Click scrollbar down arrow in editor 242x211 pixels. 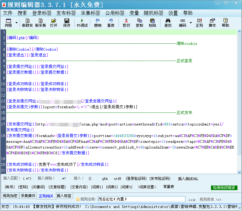pos(239,172)
